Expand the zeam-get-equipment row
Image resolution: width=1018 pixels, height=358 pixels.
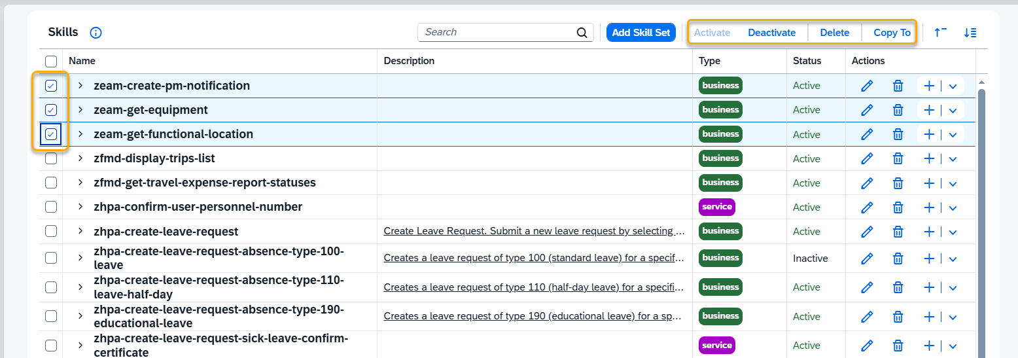tap(80, 110)
